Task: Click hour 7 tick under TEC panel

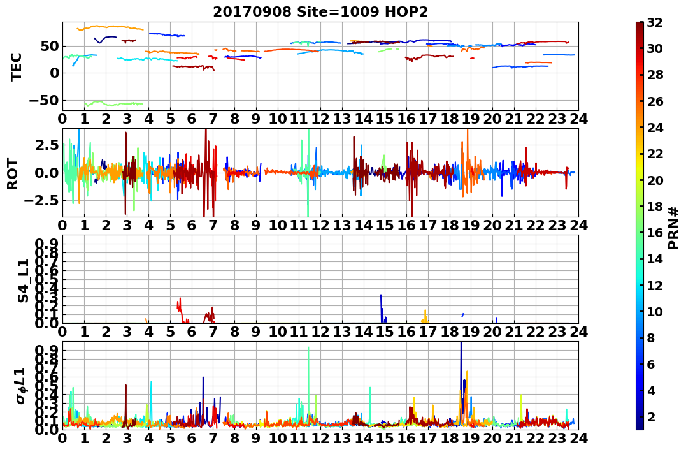Action: click(213, 119)
